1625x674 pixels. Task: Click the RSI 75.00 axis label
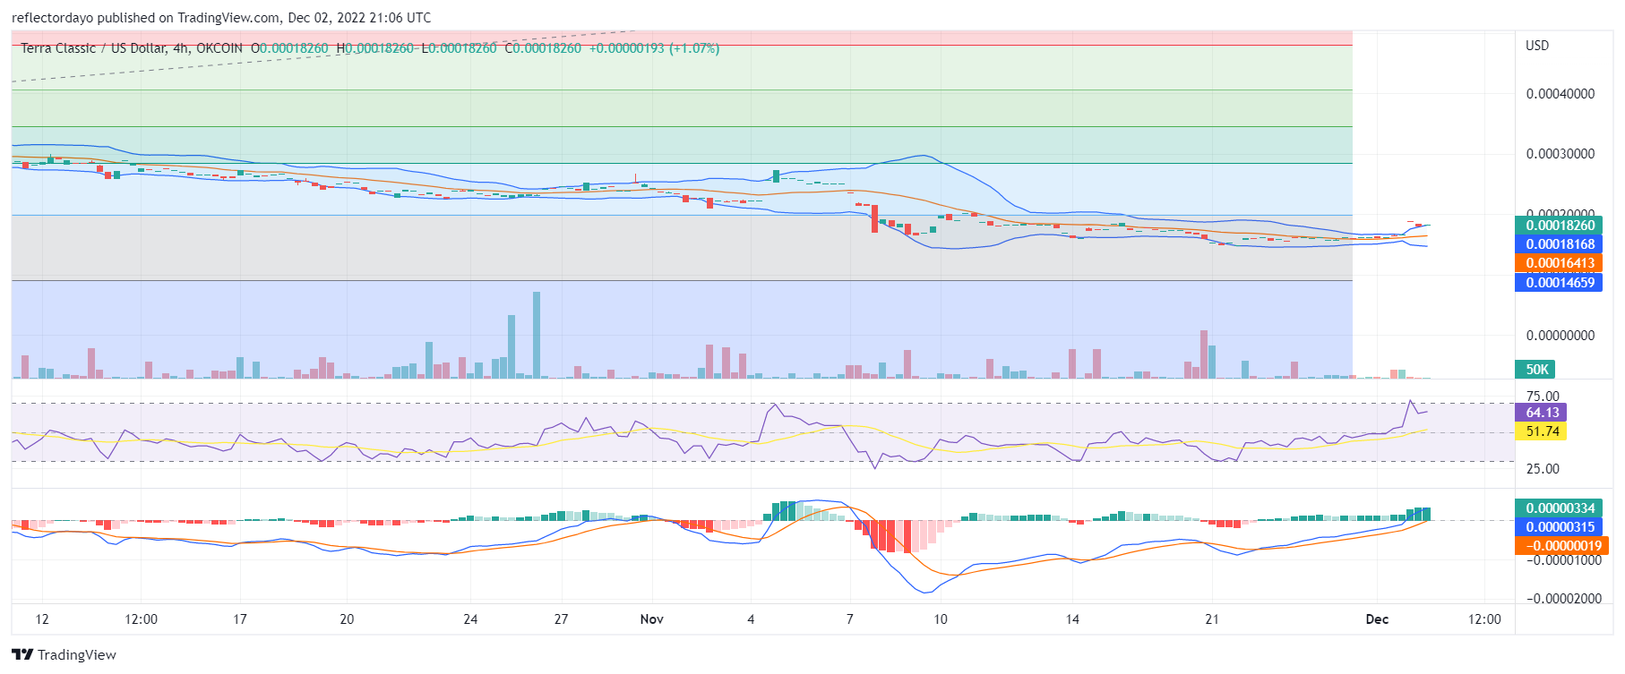point(1543,397)
